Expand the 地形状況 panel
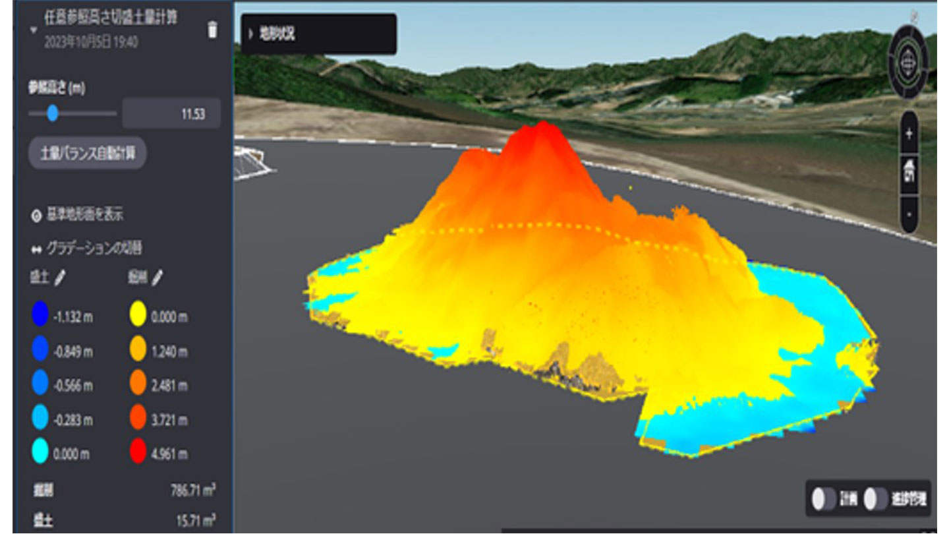949x534 pixels. 251,34
